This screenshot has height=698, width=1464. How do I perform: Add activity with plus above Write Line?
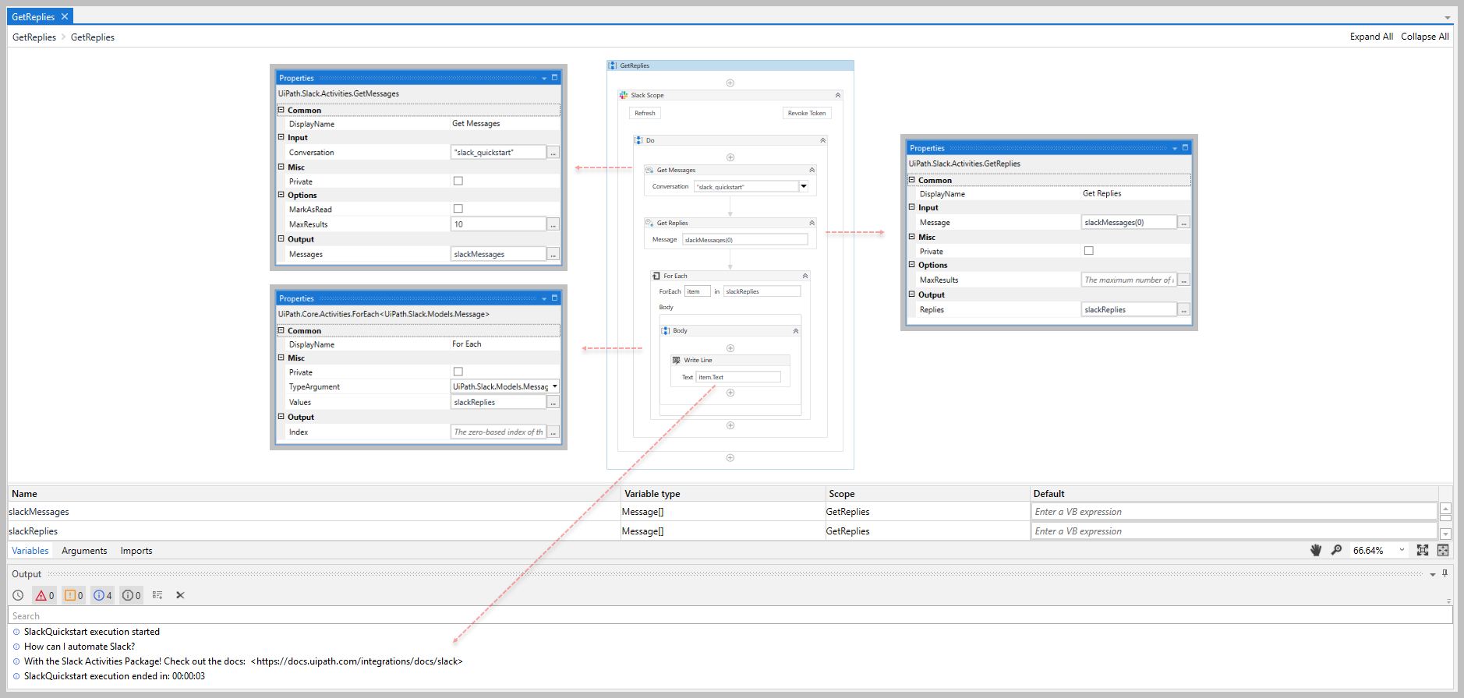(x=730, y=348)
